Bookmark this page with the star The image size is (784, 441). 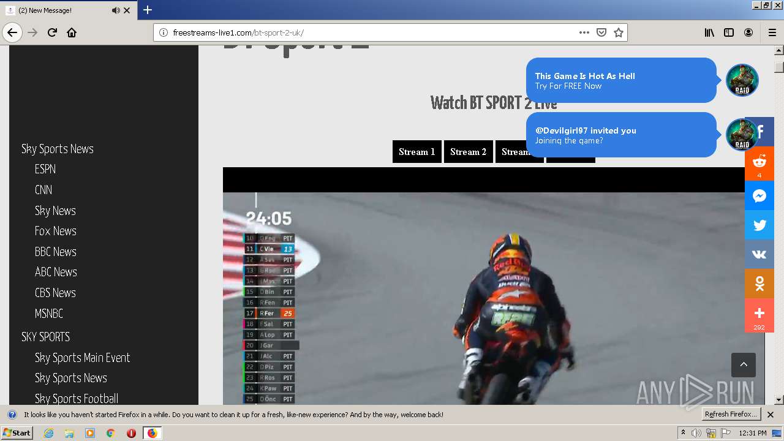pyautogui.click(x=619, y=32)
